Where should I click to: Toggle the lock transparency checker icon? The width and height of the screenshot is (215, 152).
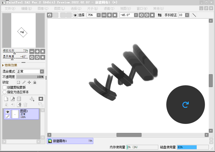(x=18, y=82)
